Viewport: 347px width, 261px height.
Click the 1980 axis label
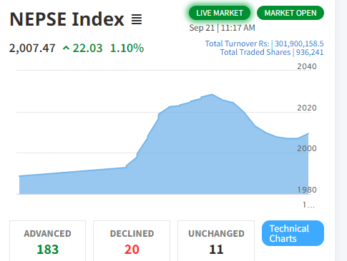click(307, 190)
